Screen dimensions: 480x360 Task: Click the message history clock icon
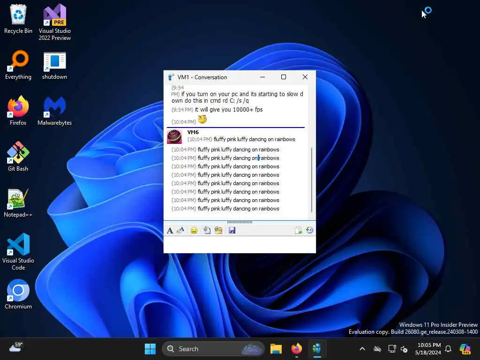(309, 230)
